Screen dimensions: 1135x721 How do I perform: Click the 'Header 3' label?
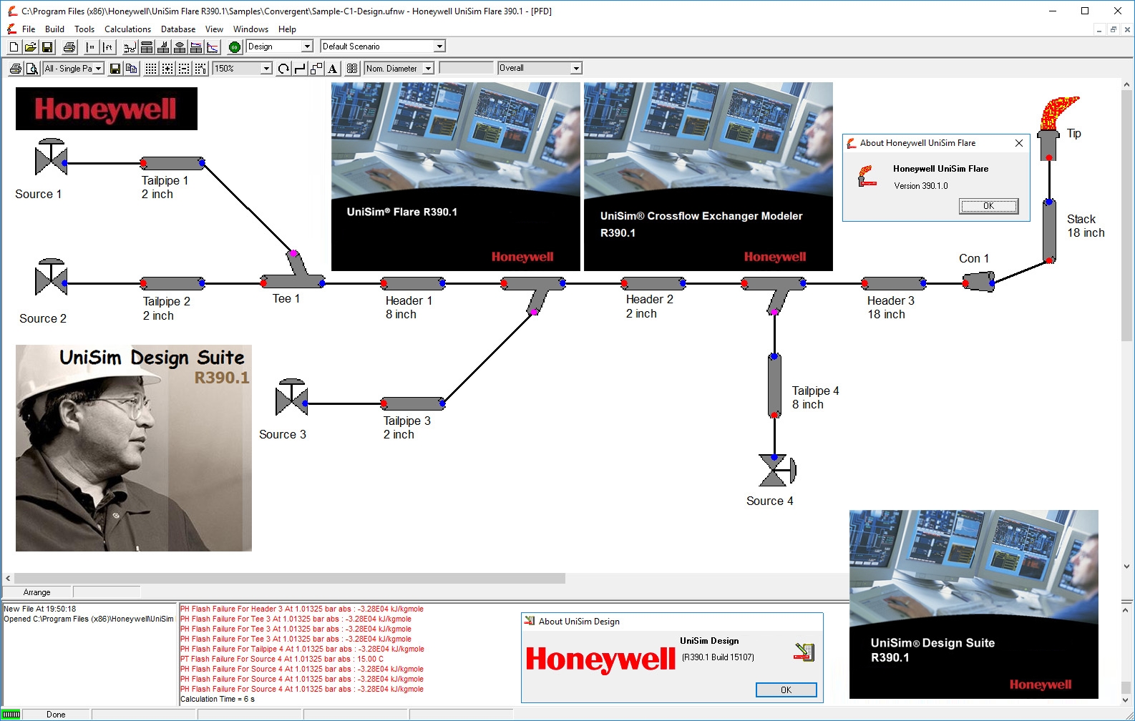pos(890,300)
